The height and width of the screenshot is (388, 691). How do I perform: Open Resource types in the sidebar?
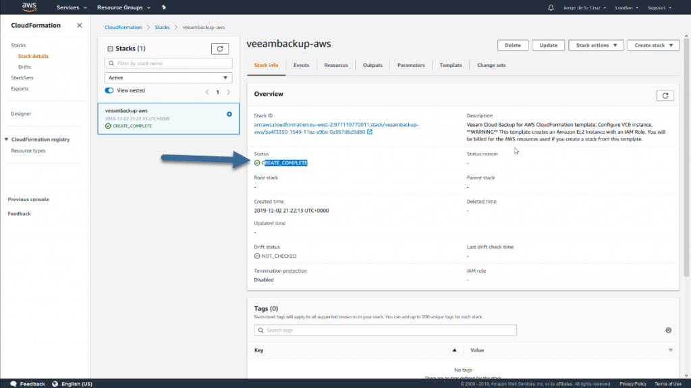tap(28, 150)
